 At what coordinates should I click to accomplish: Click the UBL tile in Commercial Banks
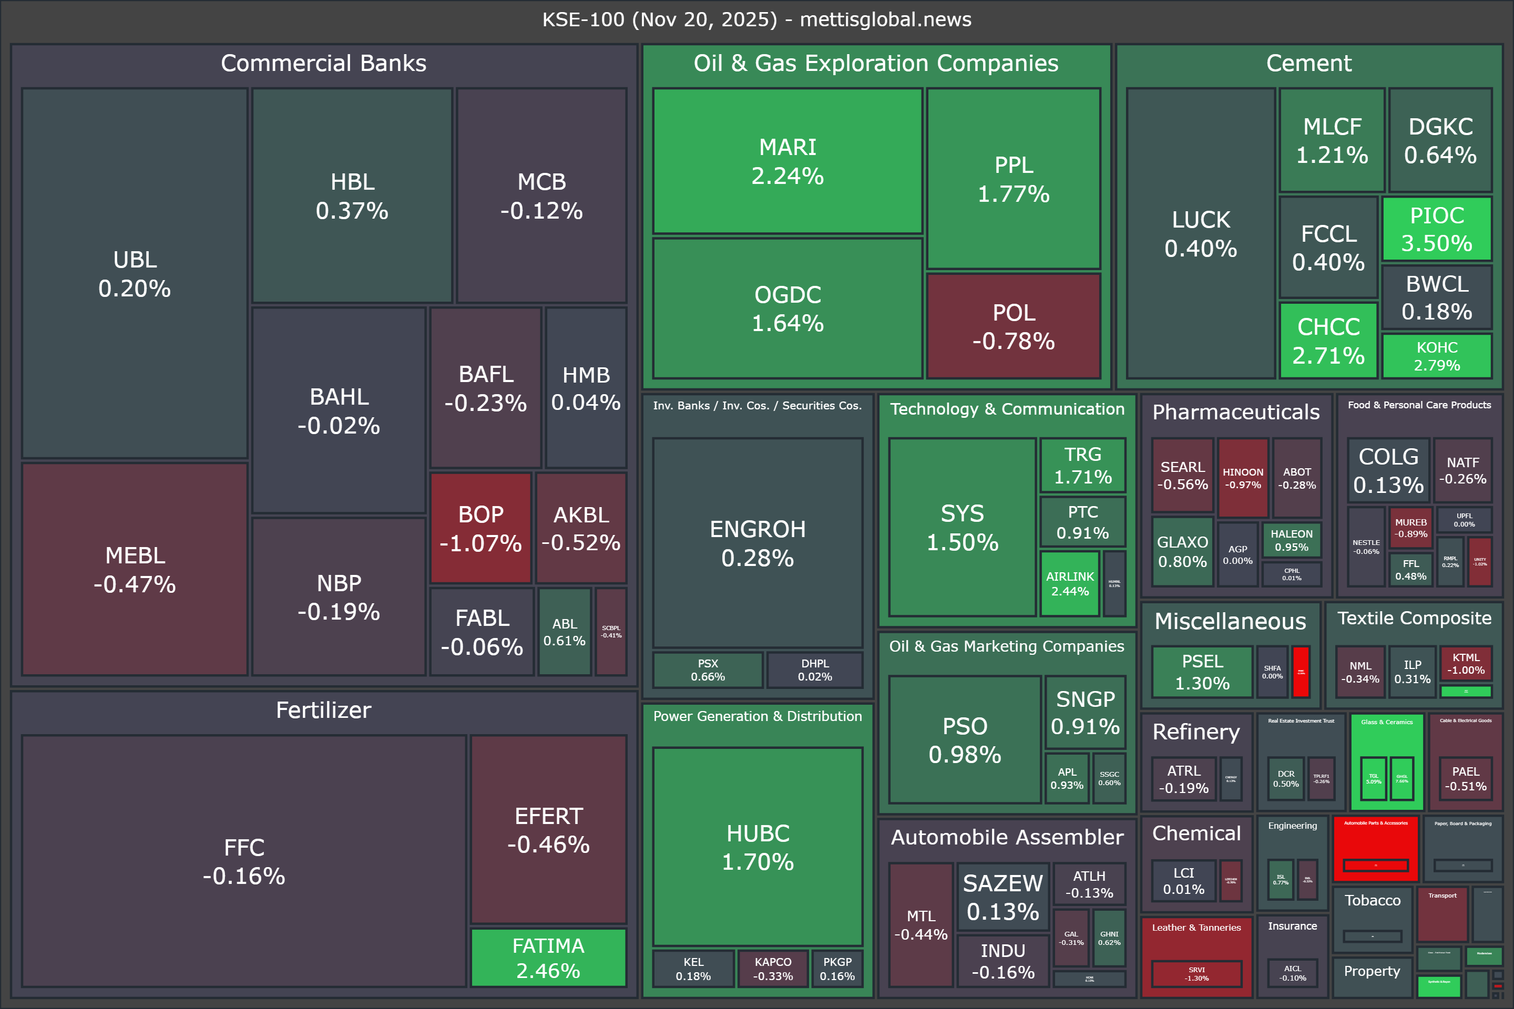coord(135,273)
